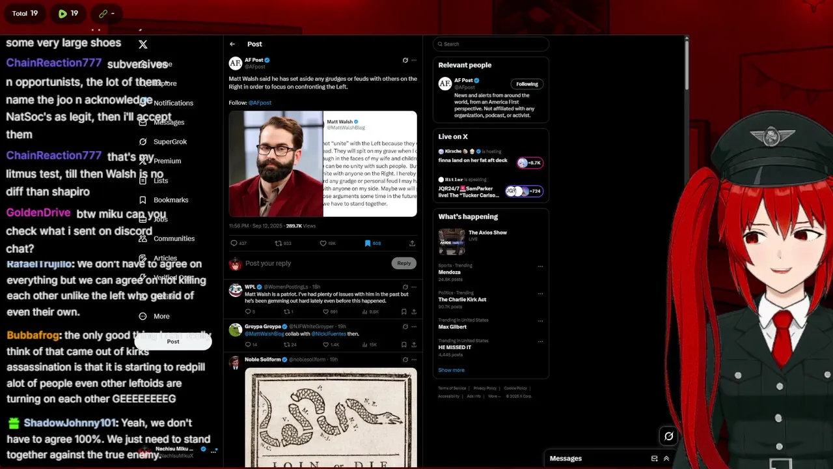This screenshot has height=469, width=833.
Task: Open the options menu for Max Gilbert trend
Action: [540, 321]
